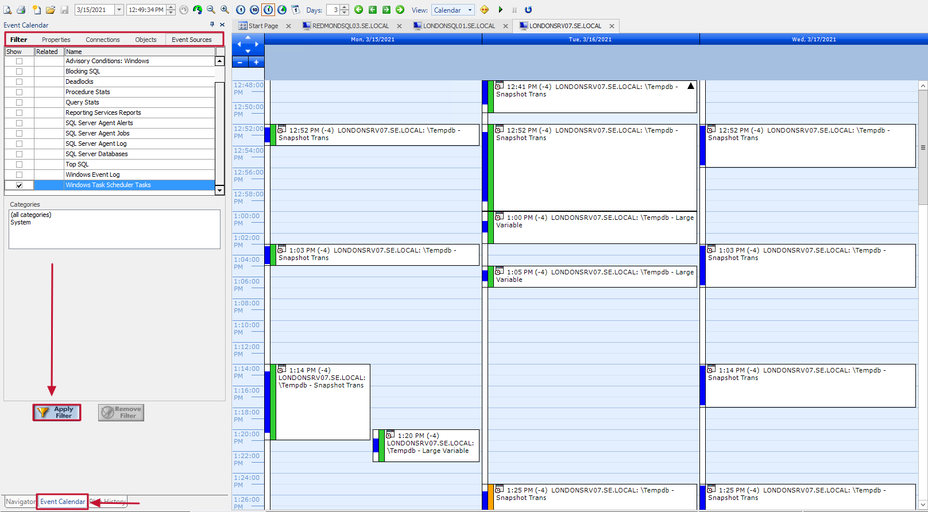The width and height of the screenshot is (928, 512).
Task: Click the pause icon in toolbar
Action: coord(515,10)
